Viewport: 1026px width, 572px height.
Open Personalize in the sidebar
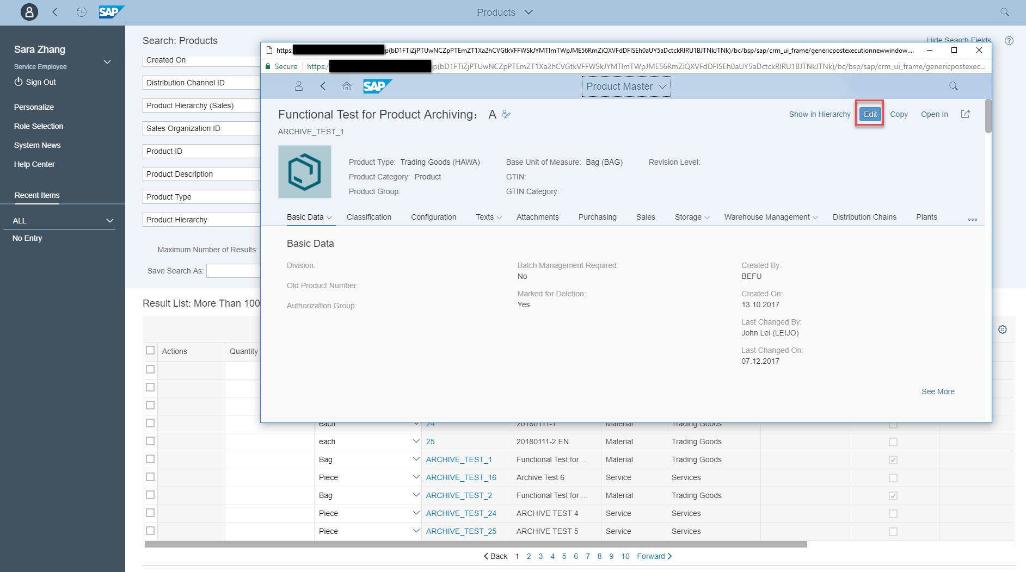click(x=34, y=107)
